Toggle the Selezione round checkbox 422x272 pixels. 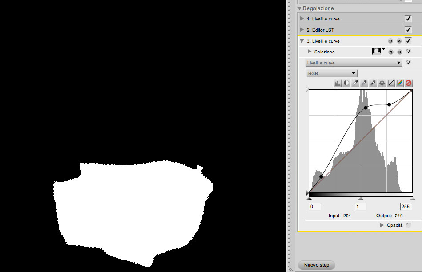tap(408, 52)
